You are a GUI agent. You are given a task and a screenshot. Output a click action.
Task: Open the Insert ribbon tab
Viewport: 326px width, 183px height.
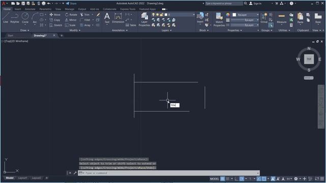(18, 9)
